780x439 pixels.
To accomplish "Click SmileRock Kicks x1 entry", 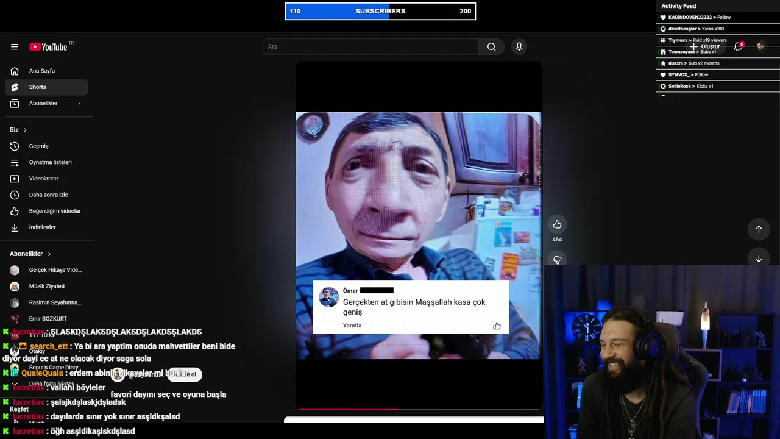I will (x=718, y=87).
